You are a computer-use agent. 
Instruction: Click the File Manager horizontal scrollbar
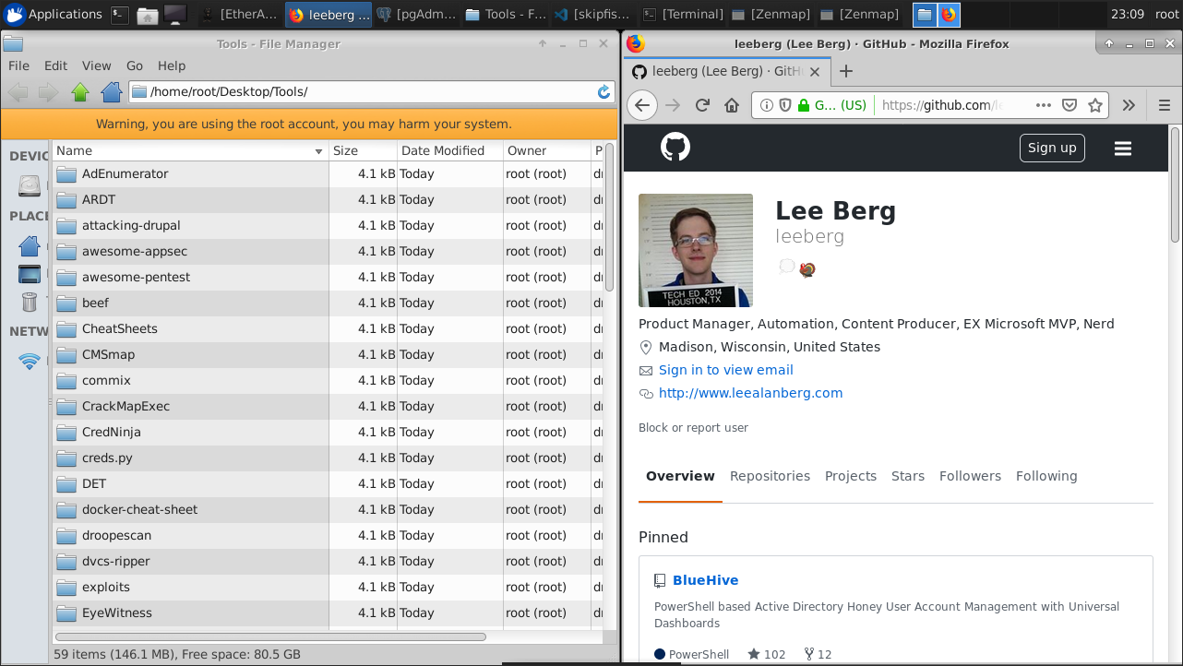270,636
